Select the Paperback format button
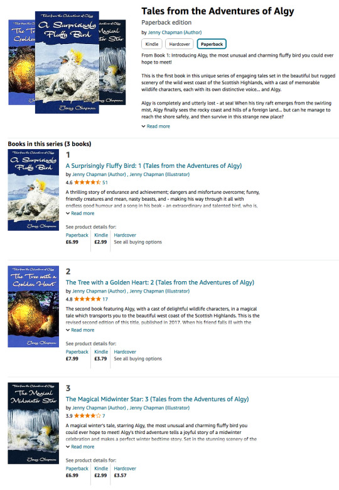This screenshot has height=490, width=339. pyautogui.click(x=212, y=44)
